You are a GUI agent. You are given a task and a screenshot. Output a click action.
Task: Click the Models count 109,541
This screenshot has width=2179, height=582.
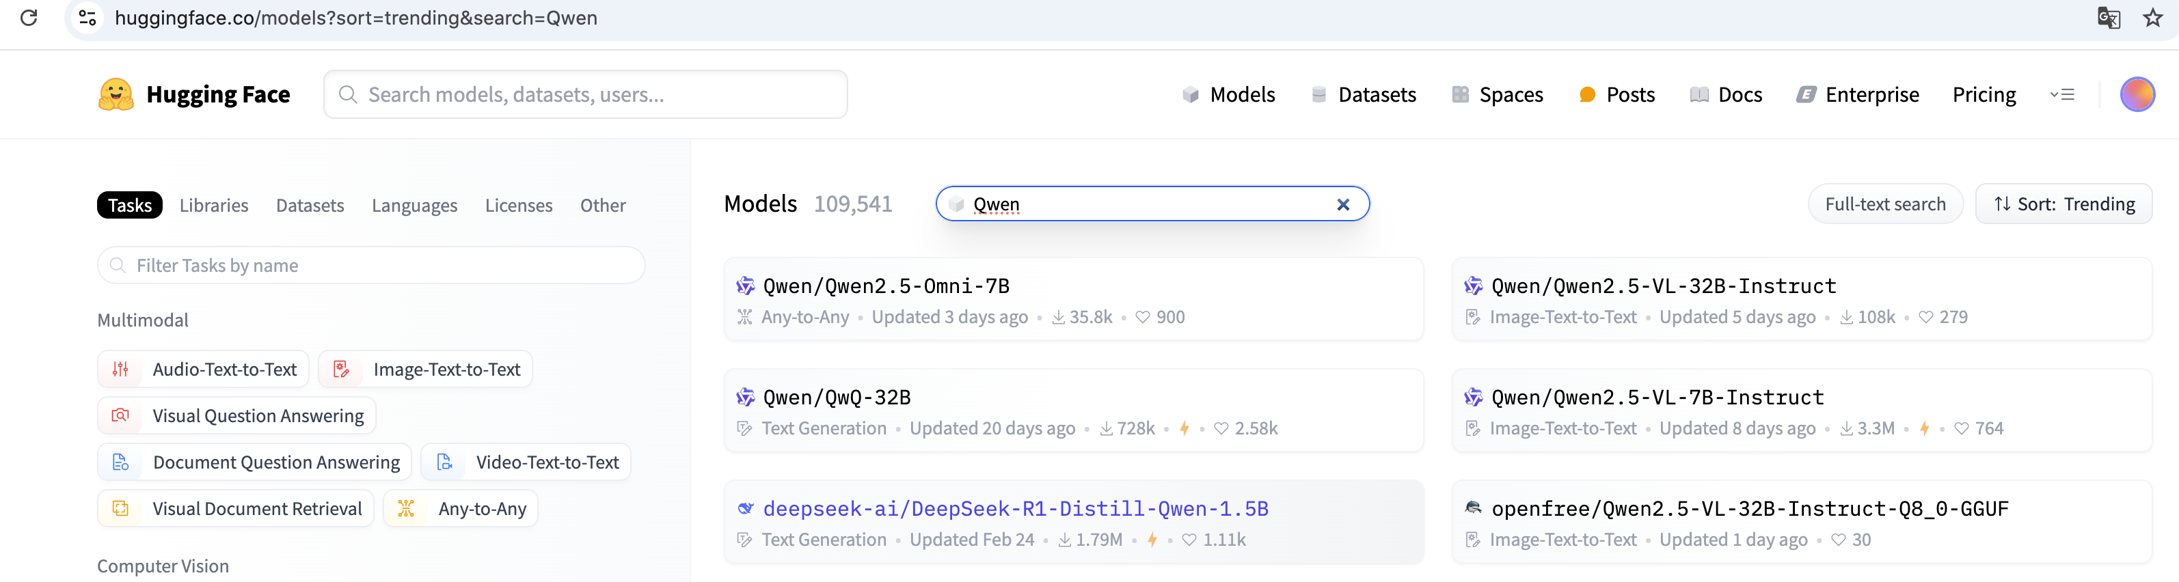(852, 204)
